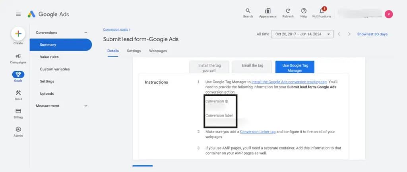Click the Submit lead form-Google Ads title
The width and height of the screenshot is (407, 172).
141,39
